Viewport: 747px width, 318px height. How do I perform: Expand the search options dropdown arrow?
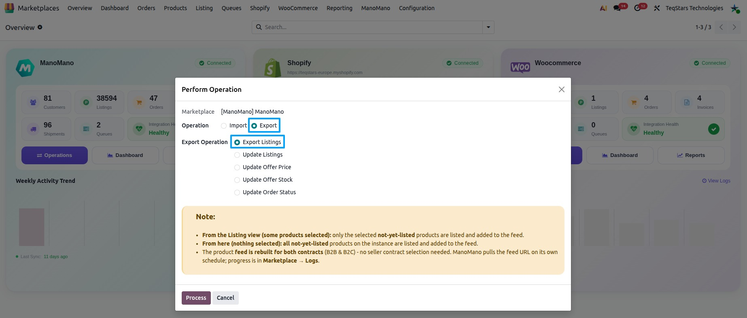coord(488,27)
